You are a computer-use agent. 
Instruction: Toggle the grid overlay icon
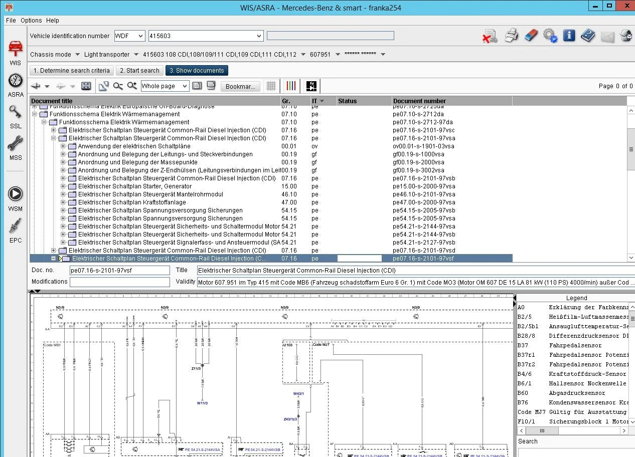(271, 86)
